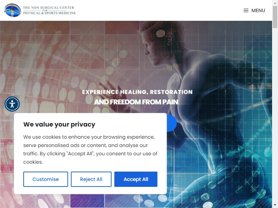Click the vertical scrollbar thumb
Viewport: 278px width, 208px height.
tap(275, 17)
